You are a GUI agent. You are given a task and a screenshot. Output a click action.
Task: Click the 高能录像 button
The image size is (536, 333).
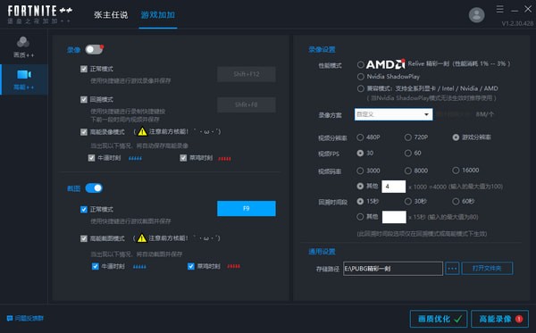(499, 319)
